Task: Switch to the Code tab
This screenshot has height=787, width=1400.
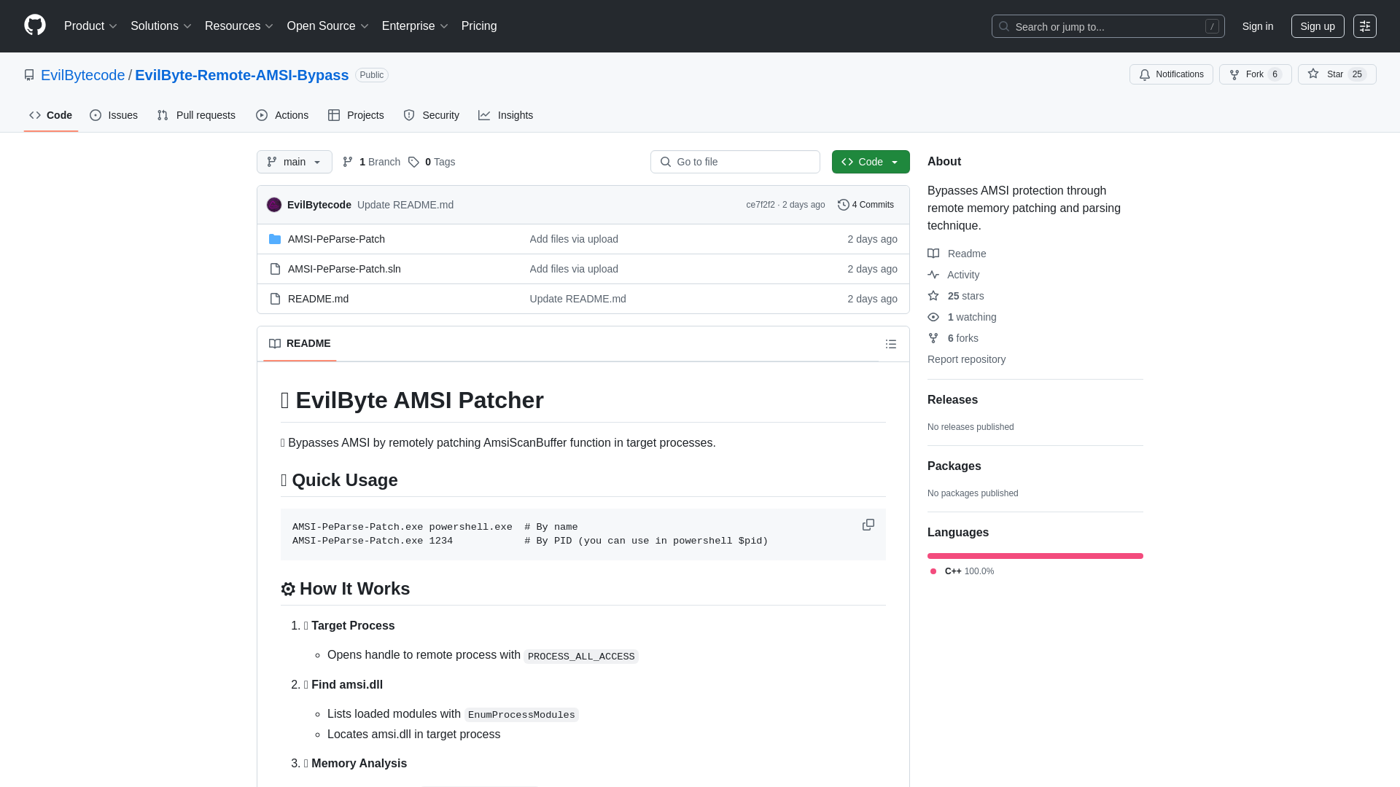Action: point(51,115)
